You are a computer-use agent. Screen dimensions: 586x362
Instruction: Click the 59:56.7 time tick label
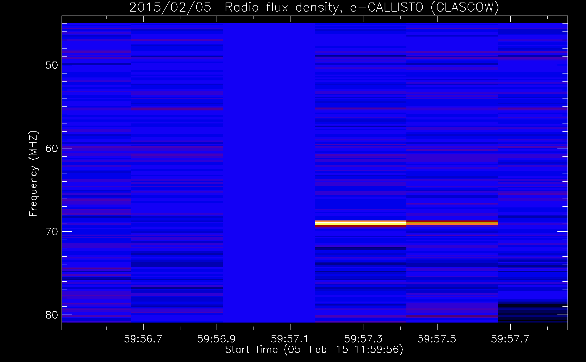143,339
